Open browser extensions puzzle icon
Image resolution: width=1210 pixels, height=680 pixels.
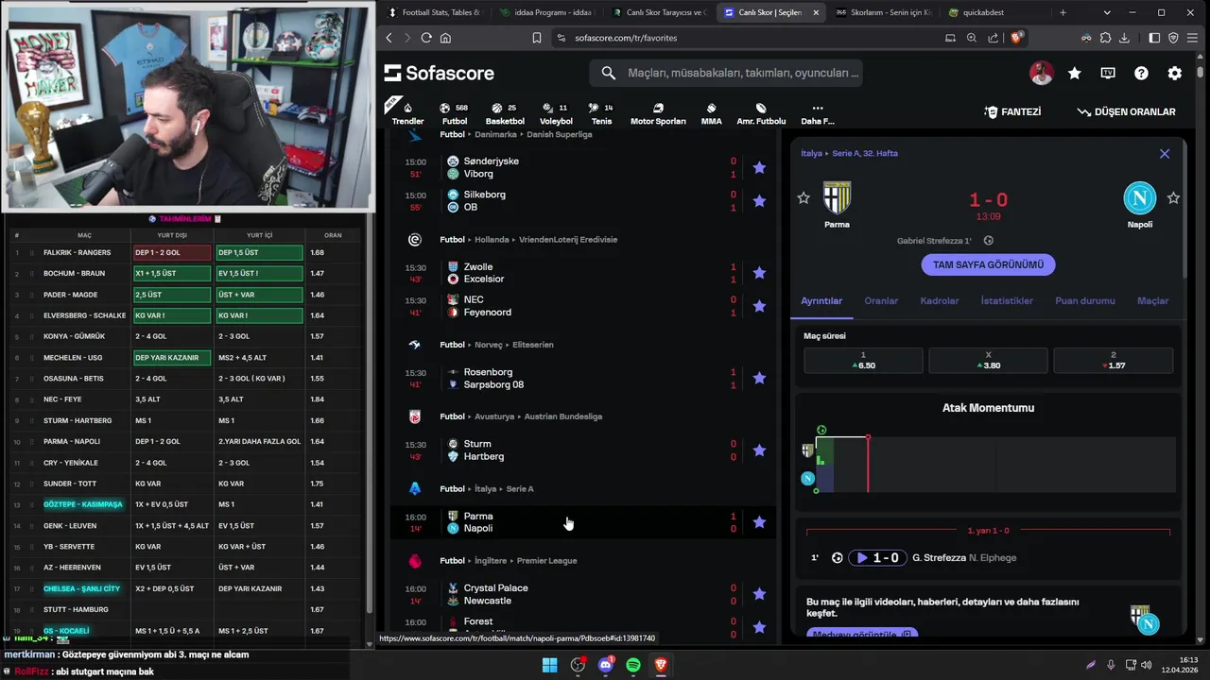tap(1105, 38)
